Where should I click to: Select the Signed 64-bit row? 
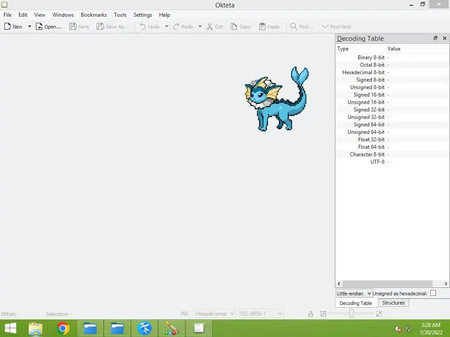coord(392,124)
